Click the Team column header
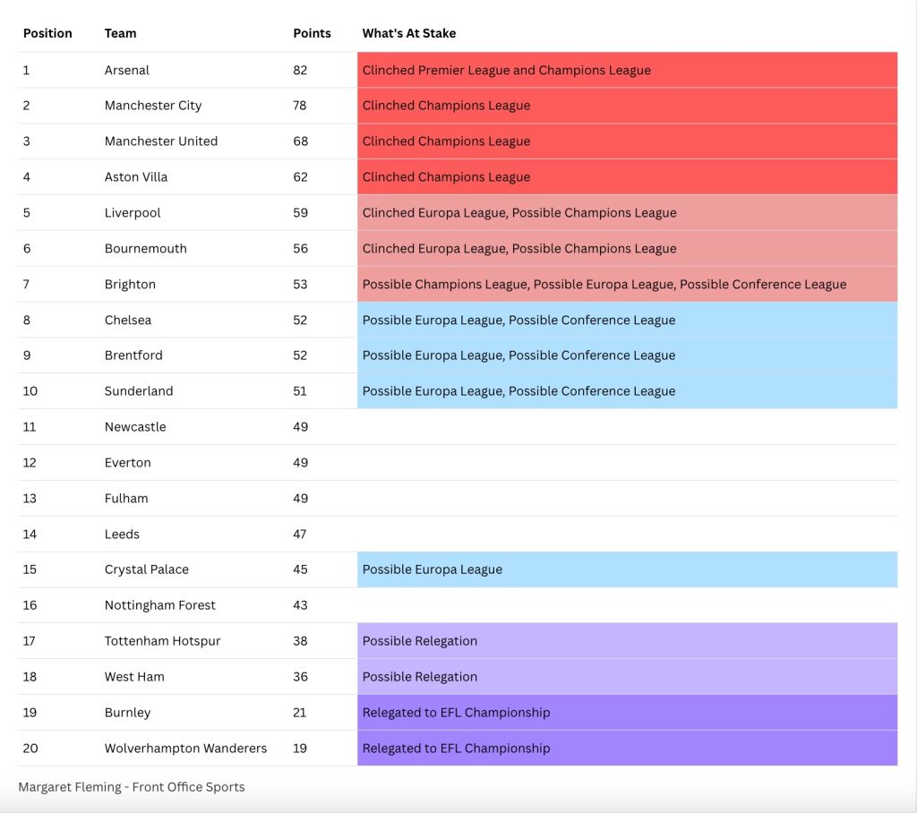 tap(121, 33)
